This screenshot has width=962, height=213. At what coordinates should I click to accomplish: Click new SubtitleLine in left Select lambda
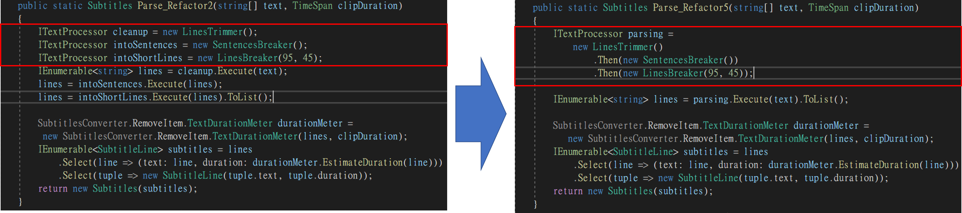tap(183, 176)
